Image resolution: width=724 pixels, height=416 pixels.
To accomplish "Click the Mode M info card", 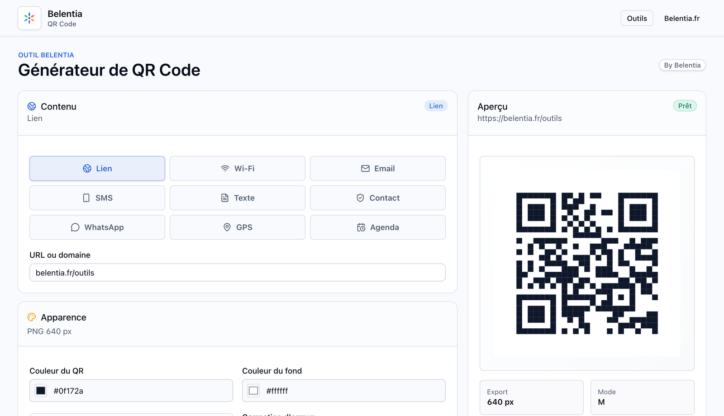I will 643,397.
